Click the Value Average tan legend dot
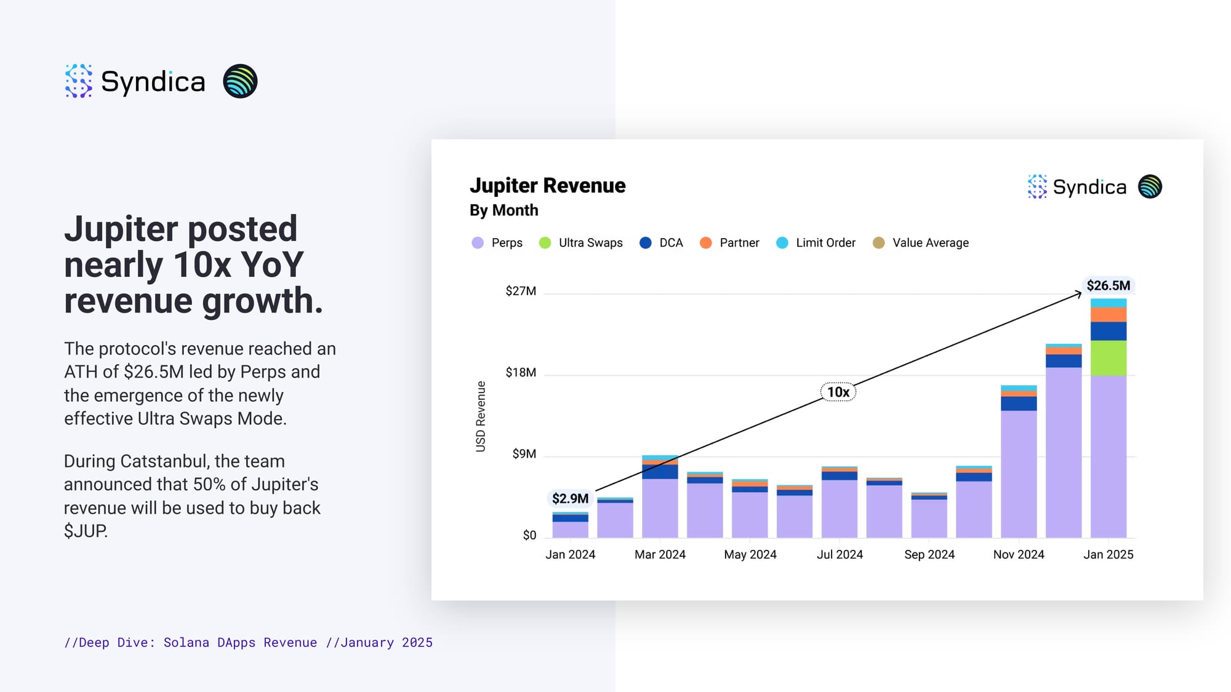The image size is (1231, 692). 879,243
